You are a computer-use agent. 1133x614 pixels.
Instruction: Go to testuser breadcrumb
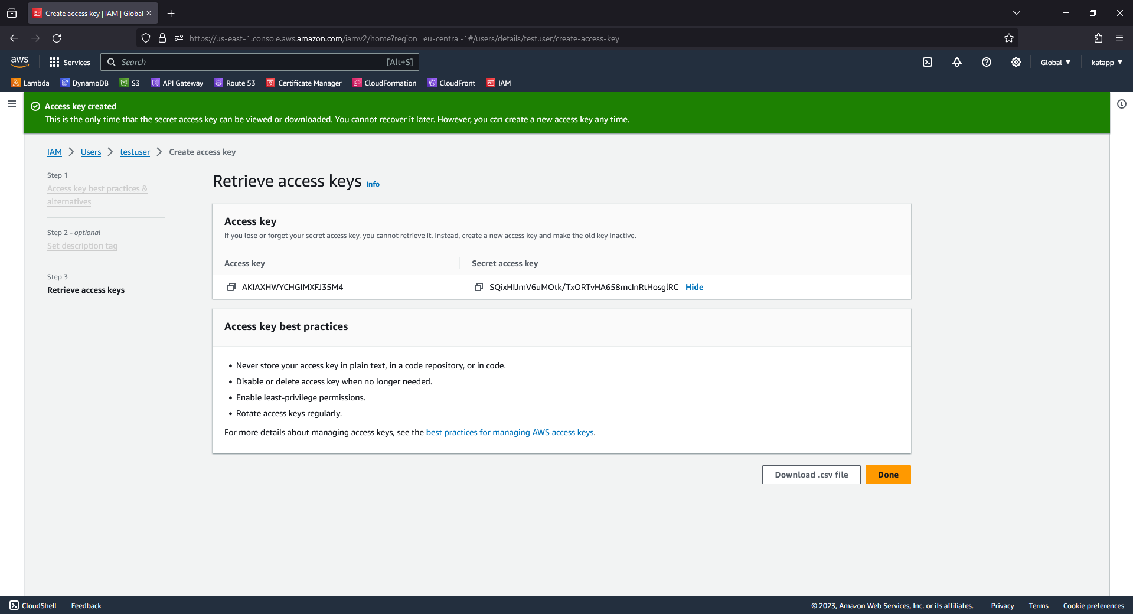(x=135, y=152)
